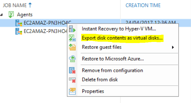This screenshot has width=191, height=103.
Task: Click the Instant Recovery Hyper-V icon
Action: (72, 29)
